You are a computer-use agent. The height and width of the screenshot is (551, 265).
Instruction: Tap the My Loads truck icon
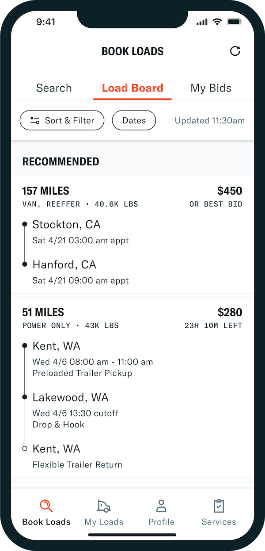[103, 505]
